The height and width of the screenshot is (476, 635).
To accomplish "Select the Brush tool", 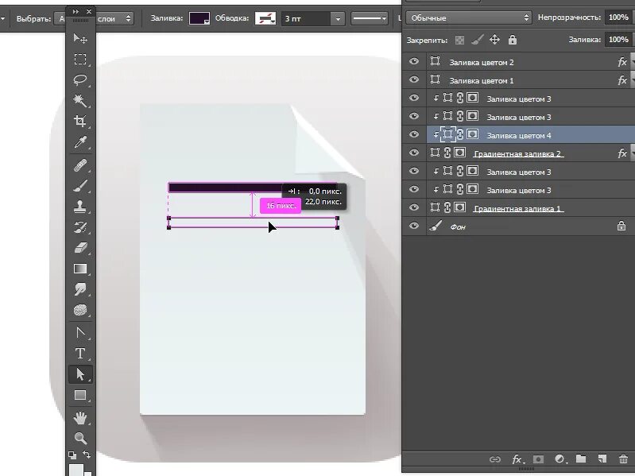I will tap(80, 186).
